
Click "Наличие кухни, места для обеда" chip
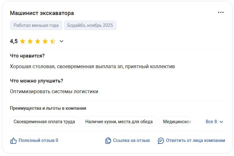pos(119,122)
